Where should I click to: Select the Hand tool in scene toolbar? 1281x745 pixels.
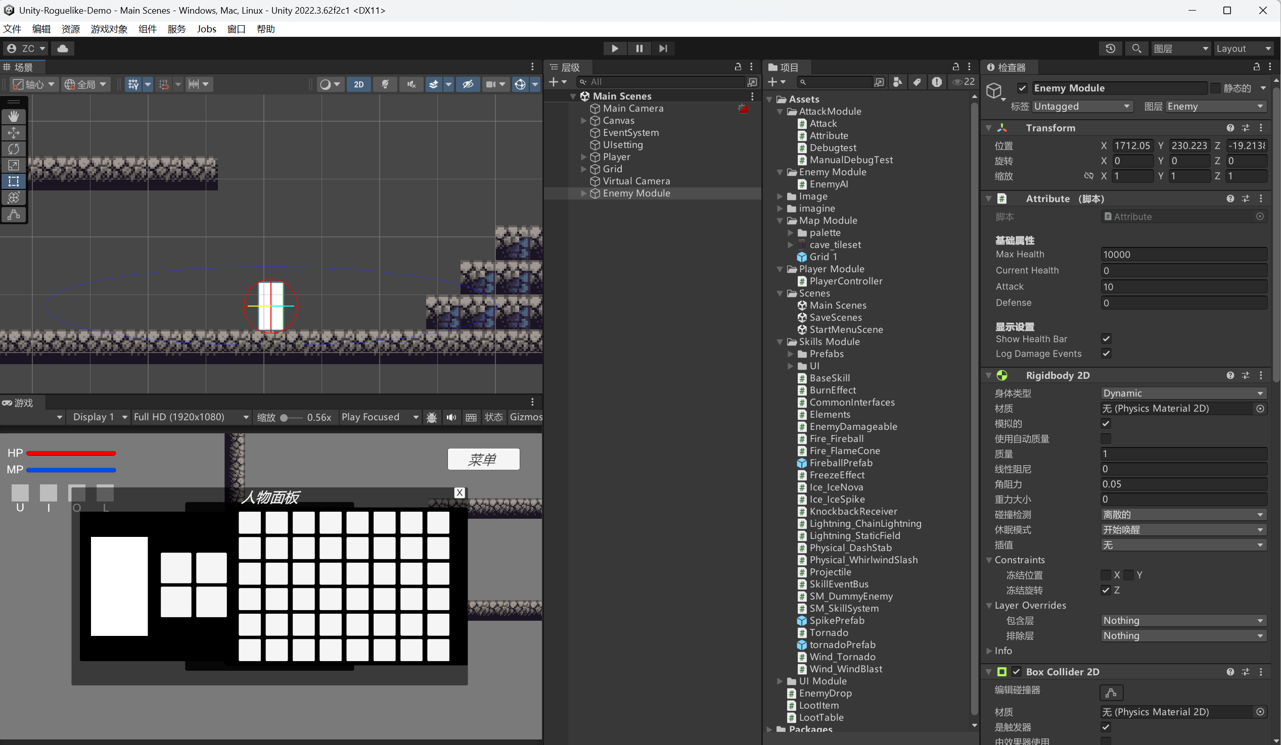14,116
